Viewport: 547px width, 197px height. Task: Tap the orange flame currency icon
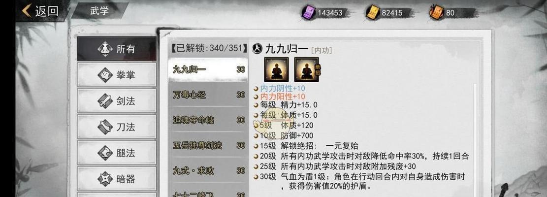click(x=436, y=12)
